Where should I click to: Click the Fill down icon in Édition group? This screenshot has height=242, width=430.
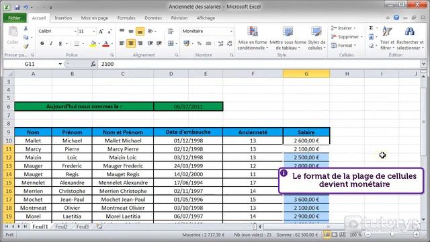pyautogui.click(x=371, y=36)
